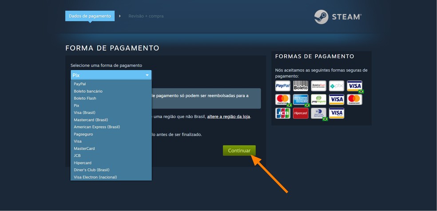Screen dimensions: 437x211
Task: Choose Mastercard (Brasil) from the payment list
Action: (111, 120)
